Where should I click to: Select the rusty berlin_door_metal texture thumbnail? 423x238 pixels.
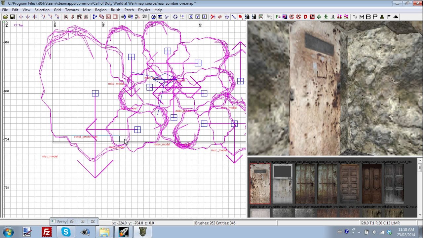[260, 184]
